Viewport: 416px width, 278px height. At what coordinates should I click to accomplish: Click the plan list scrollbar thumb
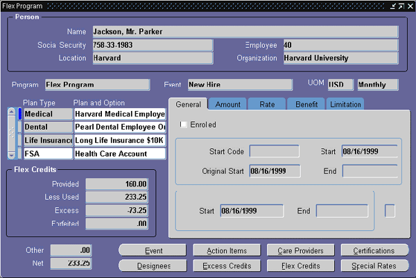pyautogui.click(x=11, y=133)
